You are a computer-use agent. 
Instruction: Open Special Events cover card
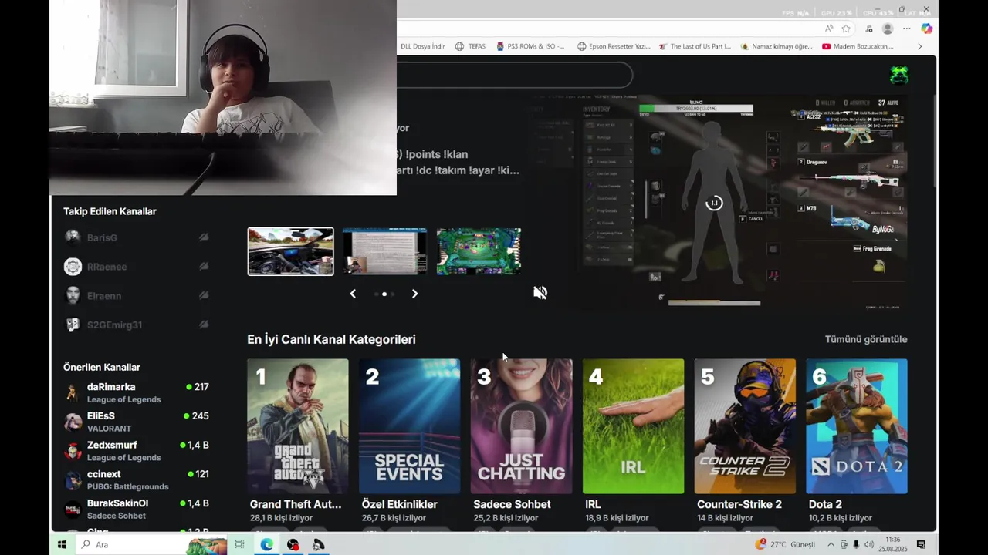(410, 426)
